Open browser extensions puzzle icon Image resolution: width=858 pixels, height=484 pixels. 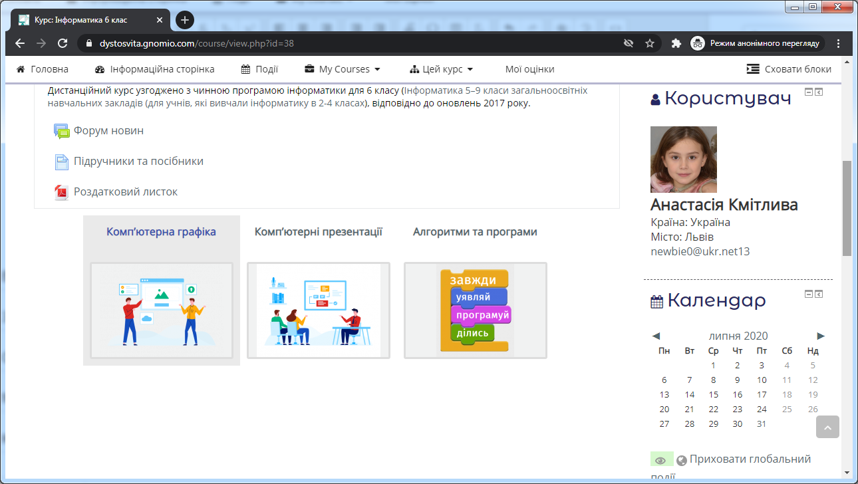pyautogui.click(x=676, y=43)
